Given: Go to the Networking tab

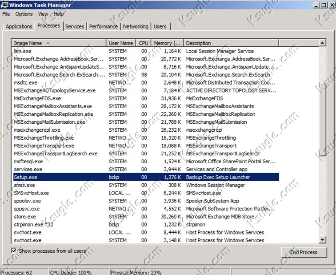Looking at the screenshot, I should click(x=136, y=26).
